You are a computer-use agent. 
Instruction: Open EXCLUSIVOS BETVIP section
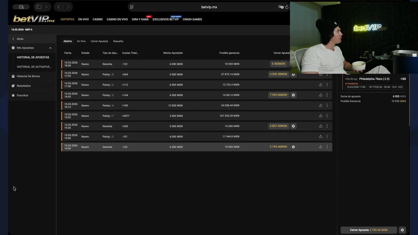(166, 19)
